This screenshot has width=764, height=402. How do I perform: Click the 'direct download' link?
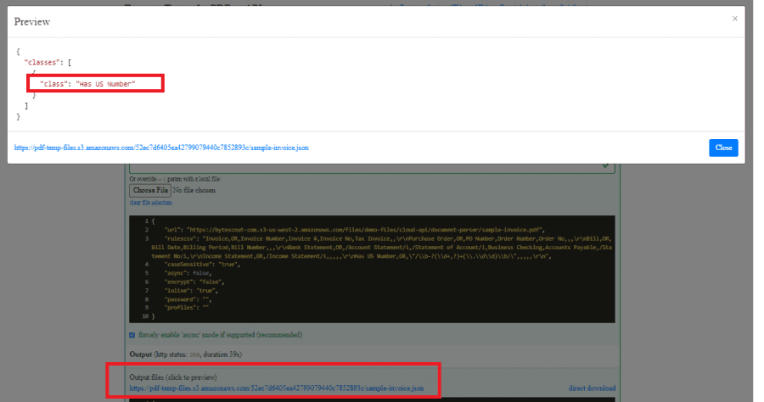coord(592,388)
